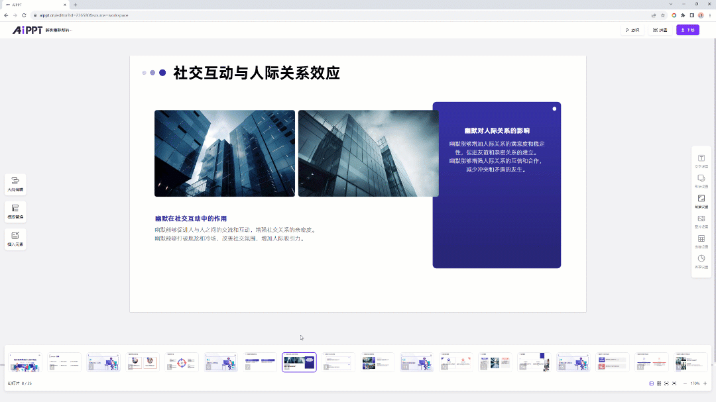Select the highlighted slide 8 thumbnail
Viewport: 716px width, 402px height.
click(299, 362)
